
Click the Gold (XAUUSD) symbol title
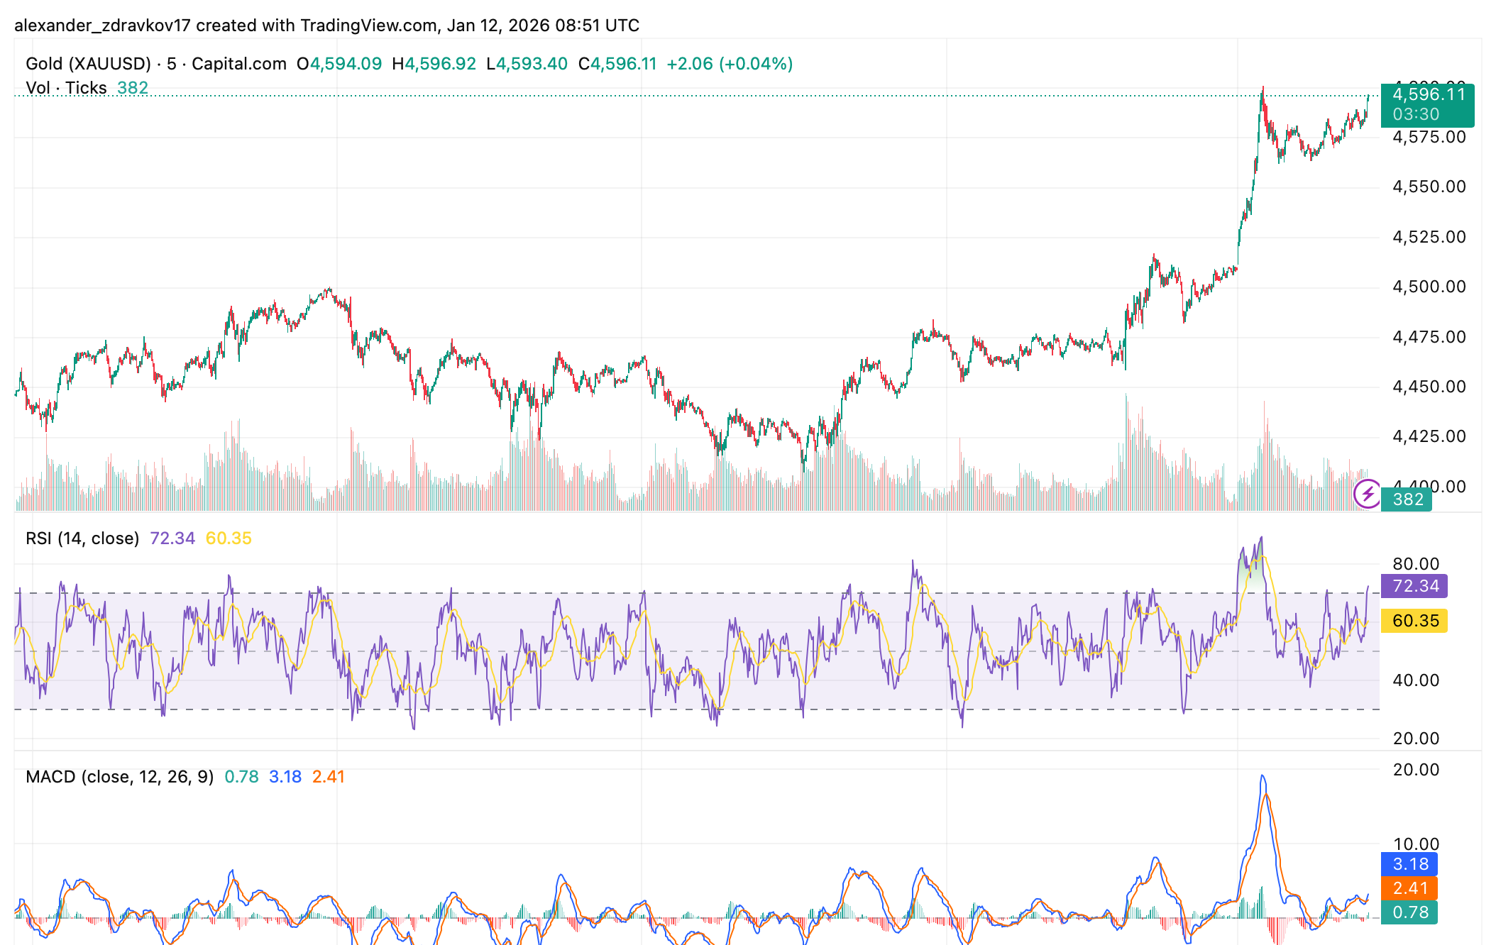(x=88, y=64)
